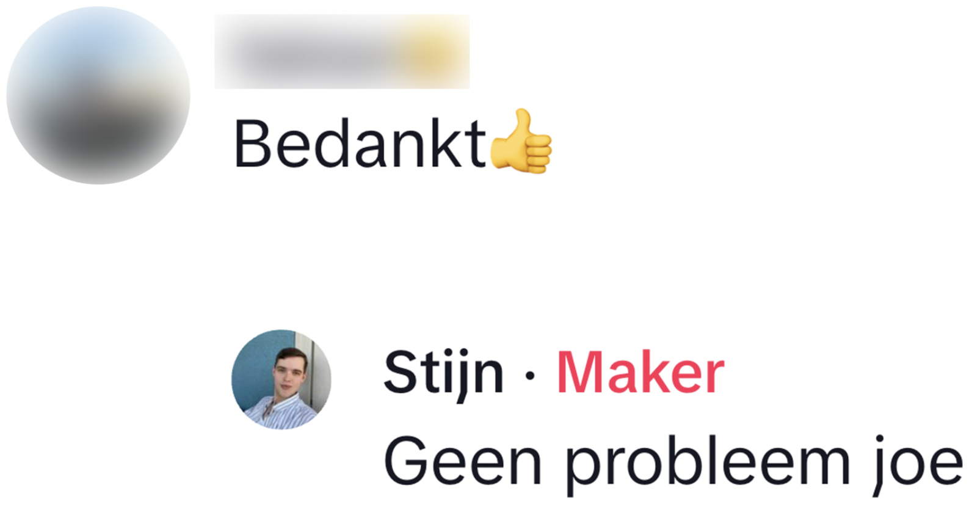Click the thumbs-up emoji after Bedankt
Viewport: 972px width, 507px height.
(x=521, y=142)
